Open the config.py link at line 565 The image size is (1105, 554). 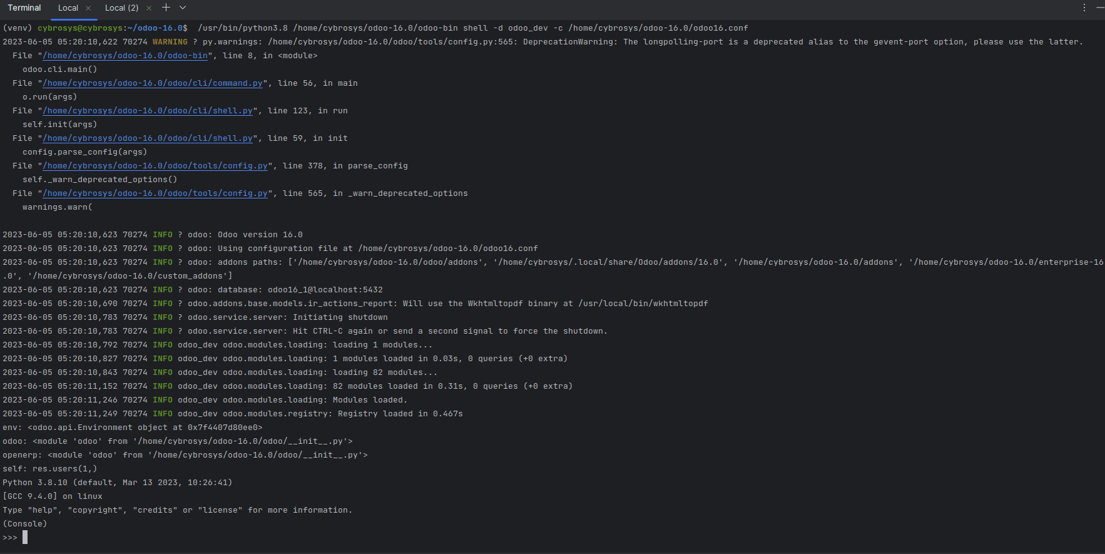pos(155,193)
